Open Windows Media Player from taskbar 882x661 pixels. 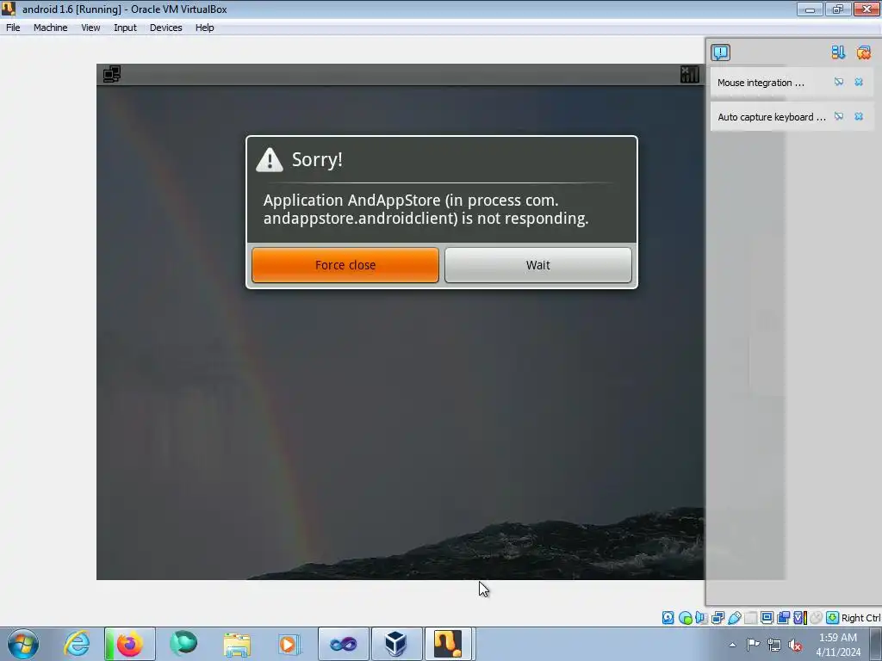tap(289, 644)
